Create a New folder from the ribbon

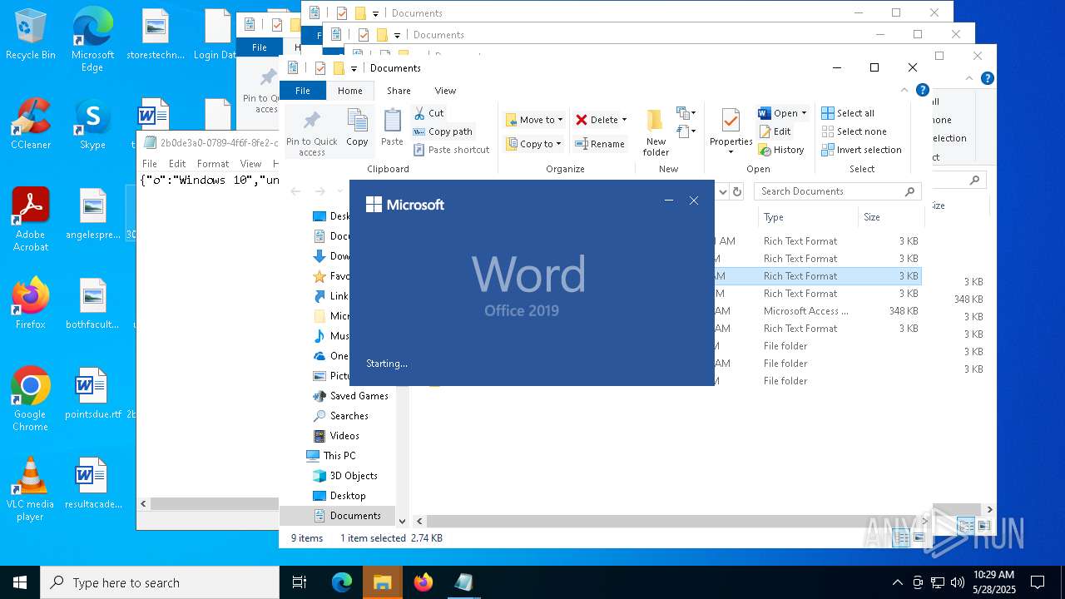656,133
